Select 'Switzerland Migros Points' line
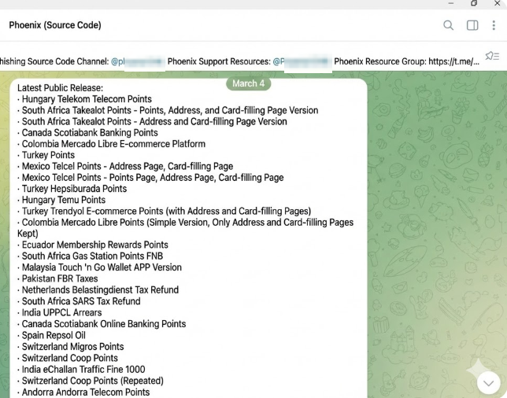 (x=71, y=347)
